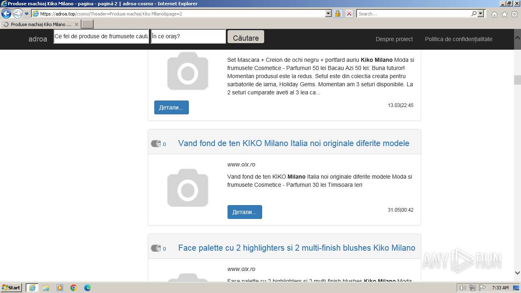Click scrollbar down arrow
The height and width of the screenshot is (293, 521).
[517, 273]
